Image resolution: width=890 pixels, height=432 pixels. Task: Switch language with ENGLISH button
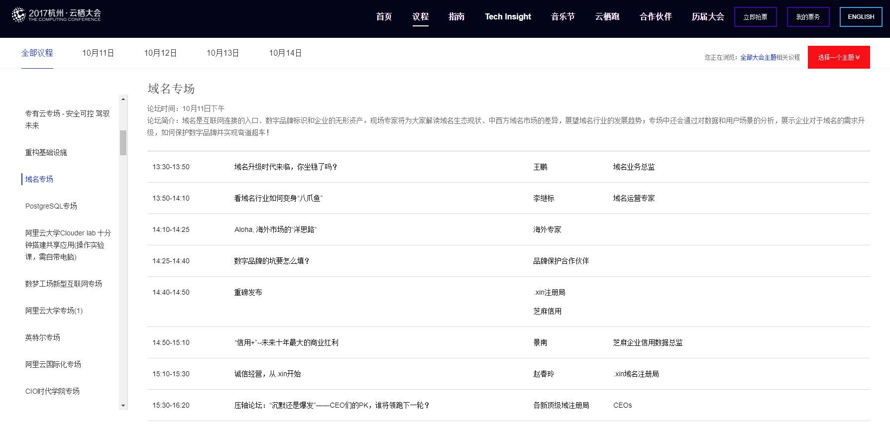pos(861,17)
